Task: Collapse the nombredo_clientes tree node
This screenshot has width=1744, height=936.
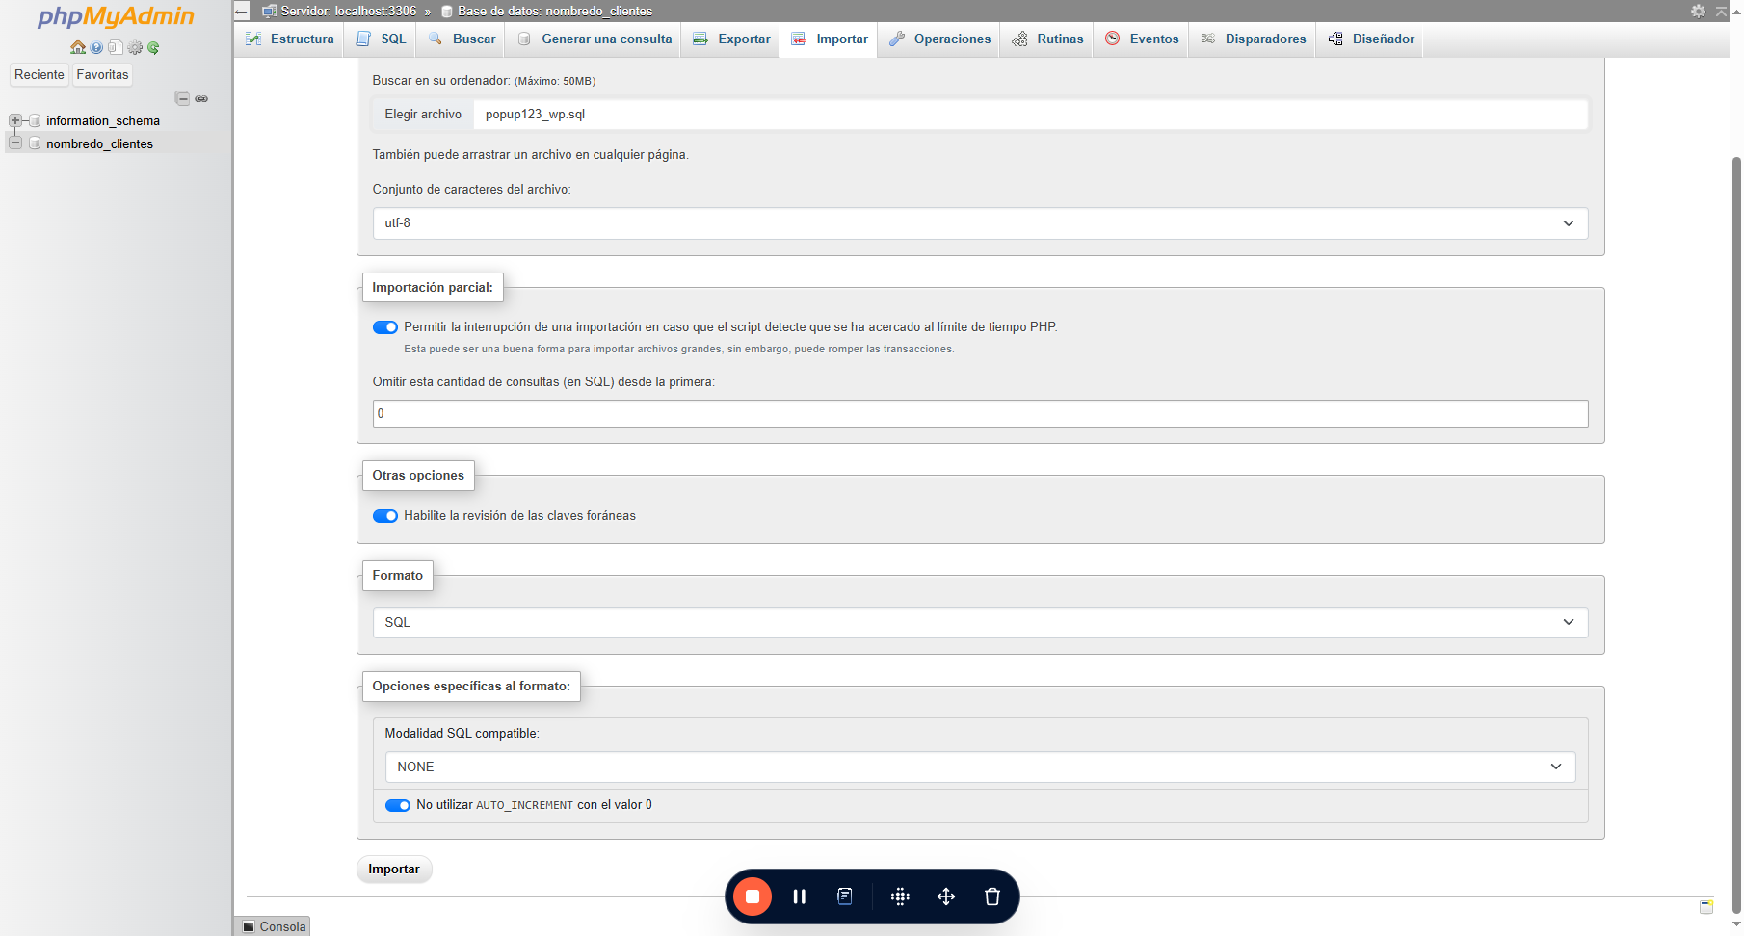Action: point(15,143)
